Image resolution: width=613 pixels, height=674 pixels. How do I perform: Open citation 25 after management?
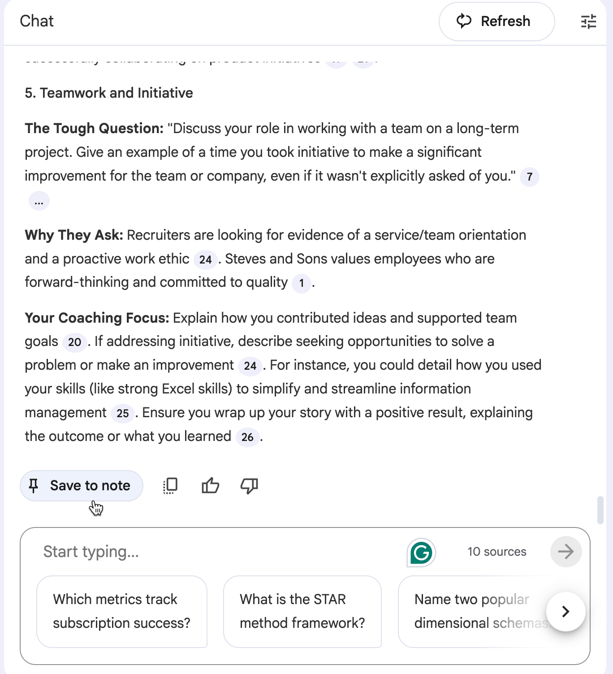tap(122, 414)
